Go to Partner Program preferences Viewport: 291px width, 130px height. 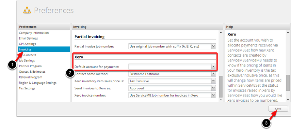[30, 66]
